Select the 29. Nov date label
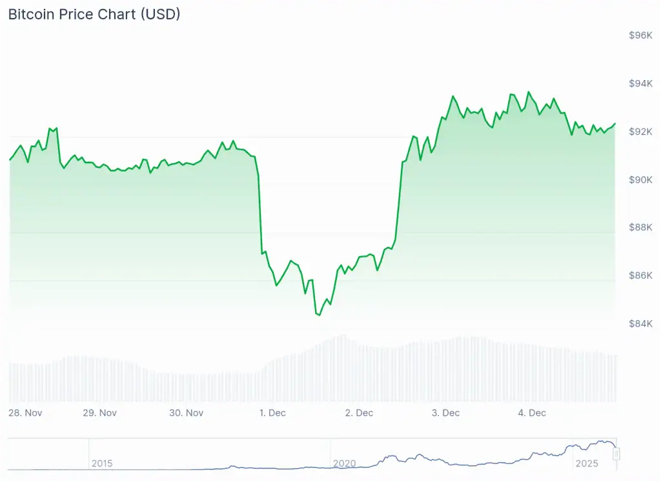661x482 pixels. (x=100, y=413)
